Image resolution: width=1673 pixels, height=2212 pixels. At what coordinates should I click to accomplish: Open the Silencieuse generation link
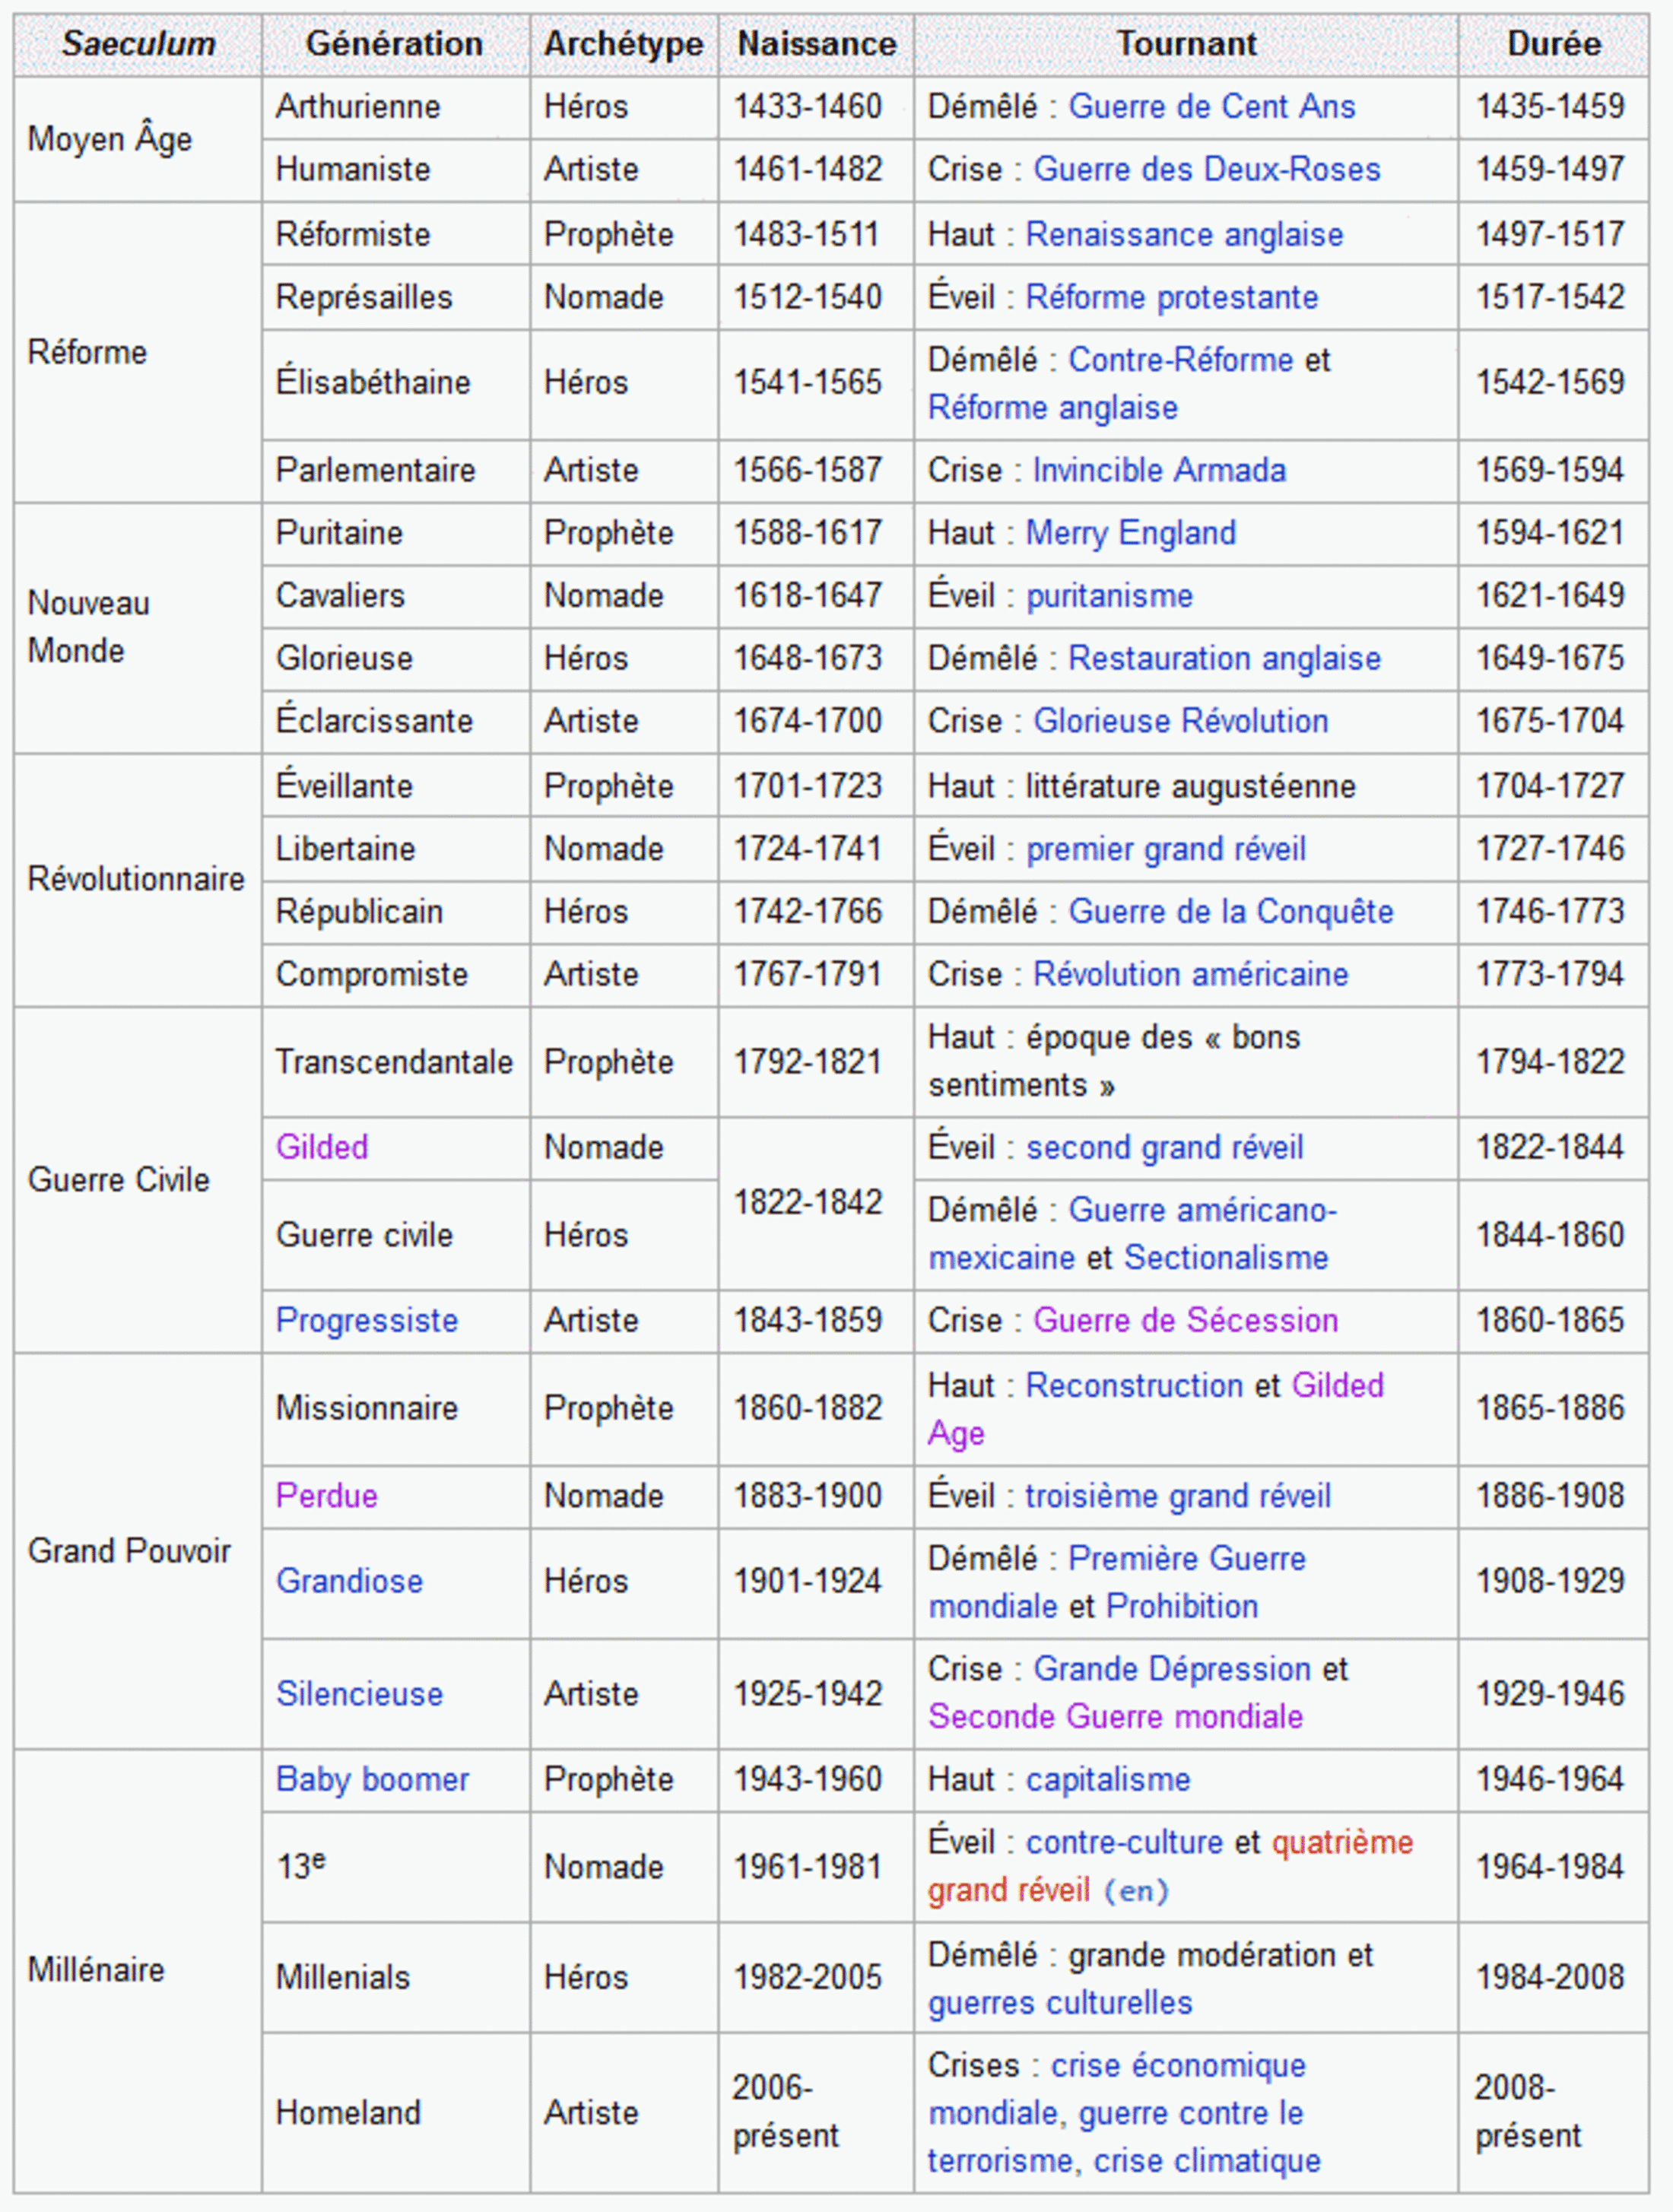click(359, 1694)
